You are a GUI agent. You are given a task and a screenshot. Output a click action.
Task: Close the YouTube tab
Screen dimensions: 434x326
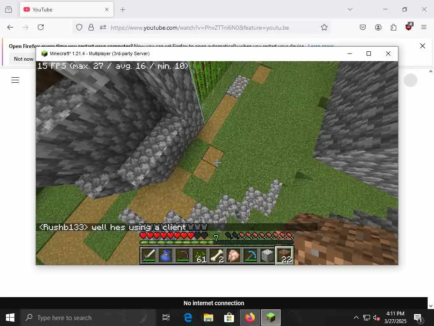(x=107, y=9)
